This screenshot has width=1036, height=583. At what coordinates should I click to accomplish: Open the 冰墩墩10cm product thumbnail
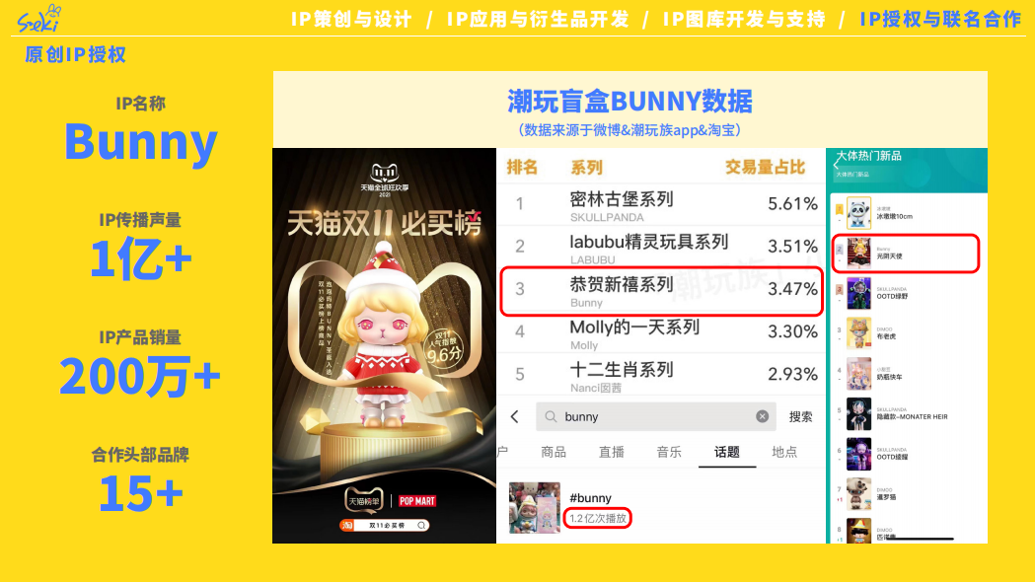859,213
